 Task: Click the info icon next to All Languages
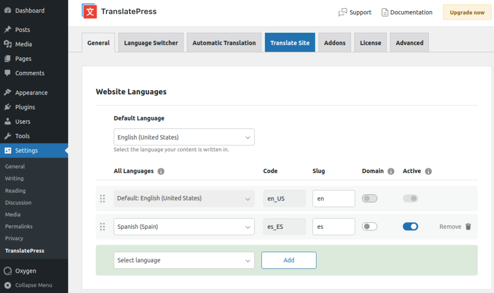[x=161, y=171]
